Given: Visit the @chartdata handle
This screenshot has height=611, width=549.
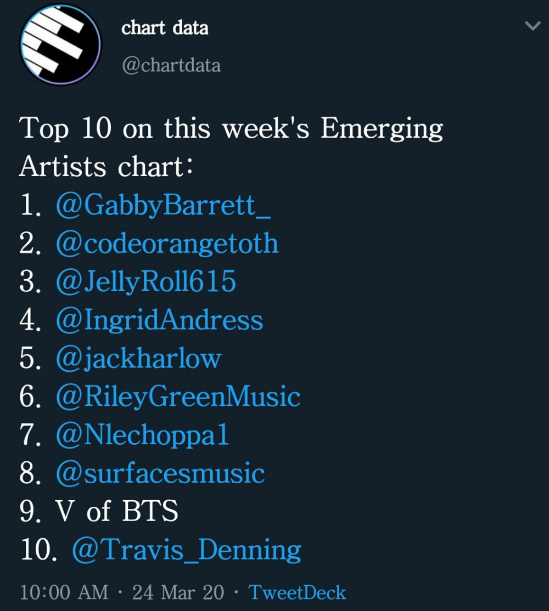Looking at the screenshot, I should pyautogui.click(x=171, y=65).
